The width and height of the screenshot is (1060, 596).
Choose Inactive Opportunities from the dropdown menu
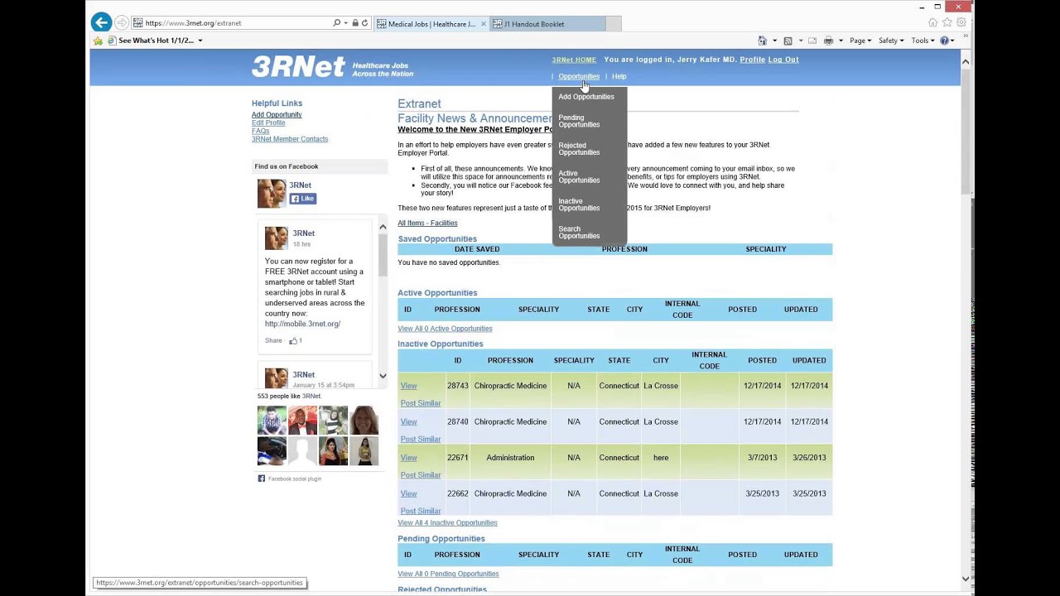[x=579, y=204]
